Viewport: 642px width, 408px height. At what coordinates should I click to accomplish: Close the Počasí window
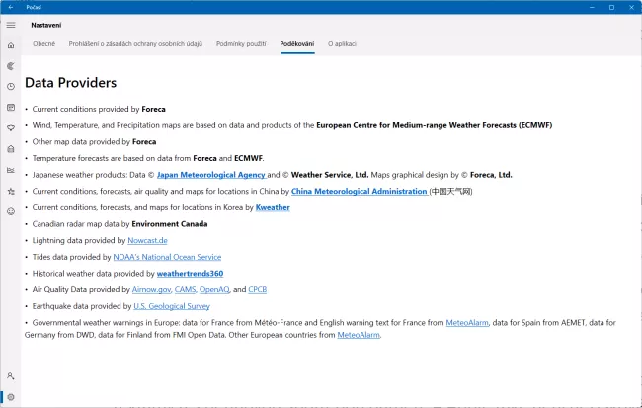click(x=631, y=7)
